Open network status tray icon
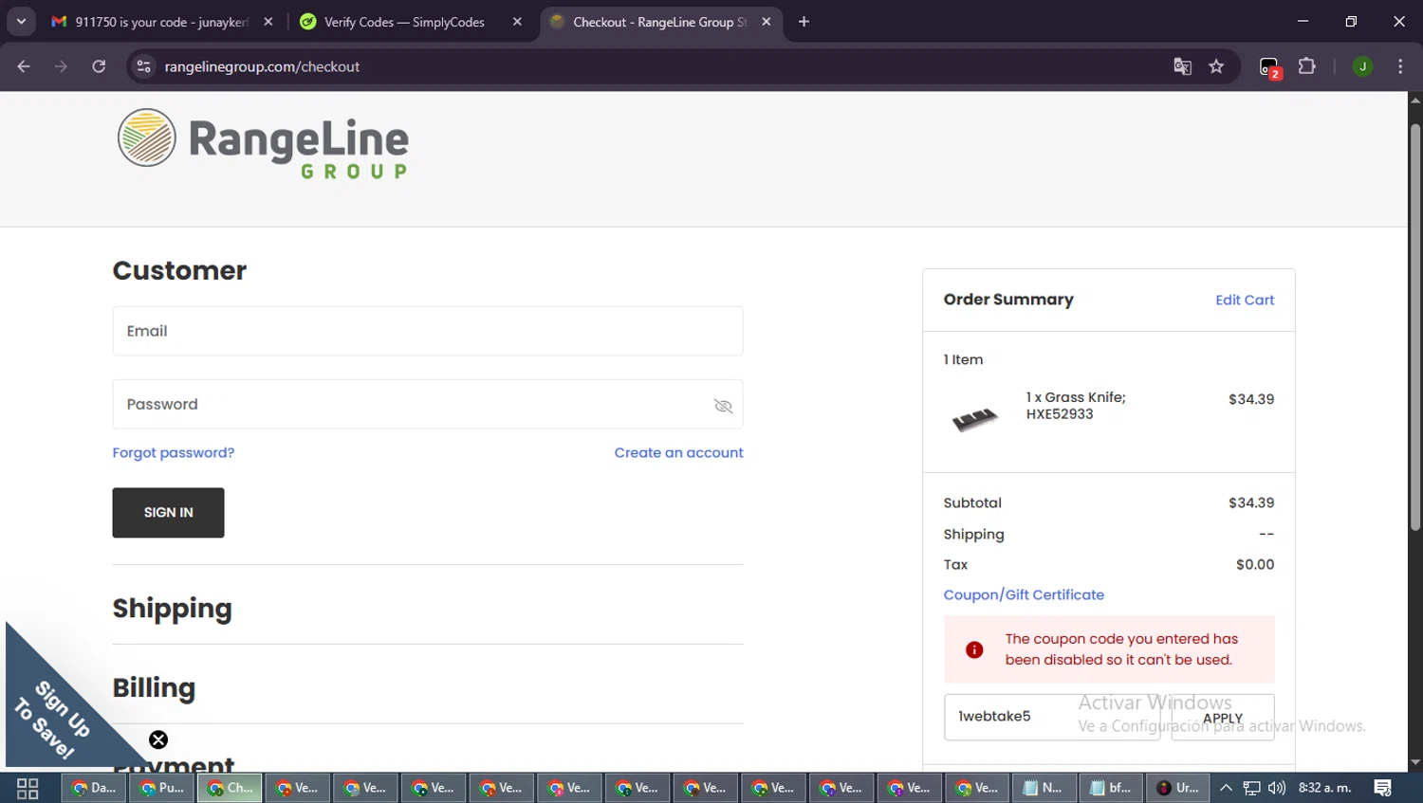This screenshot has height=803, width=1423. coord(1252,788)
